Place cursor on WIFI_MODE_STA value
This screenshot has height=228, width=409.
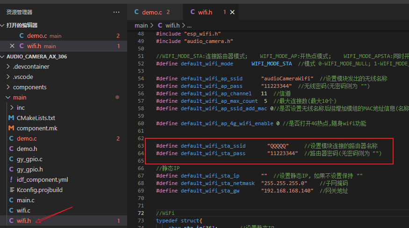272,64
